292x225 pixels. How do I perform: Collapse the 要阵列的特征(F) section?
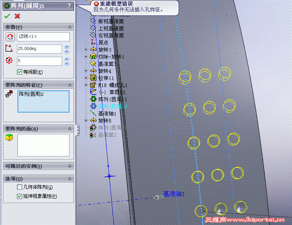click(70, 85)
